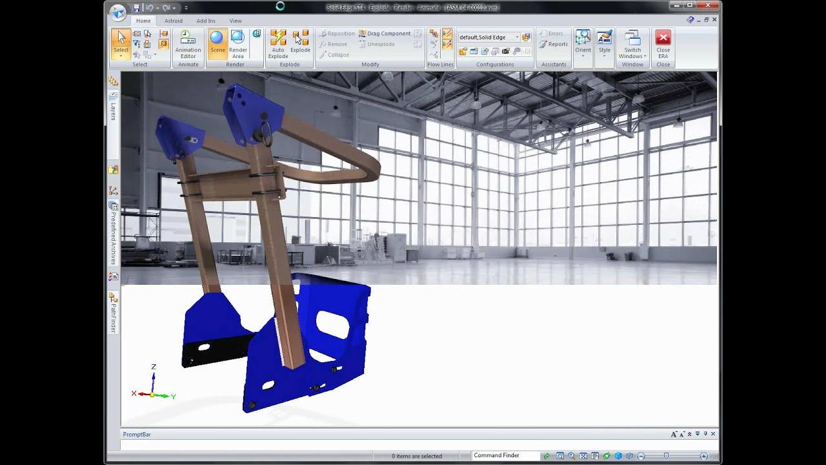Click the zoom out minus button

click(641, 456)
